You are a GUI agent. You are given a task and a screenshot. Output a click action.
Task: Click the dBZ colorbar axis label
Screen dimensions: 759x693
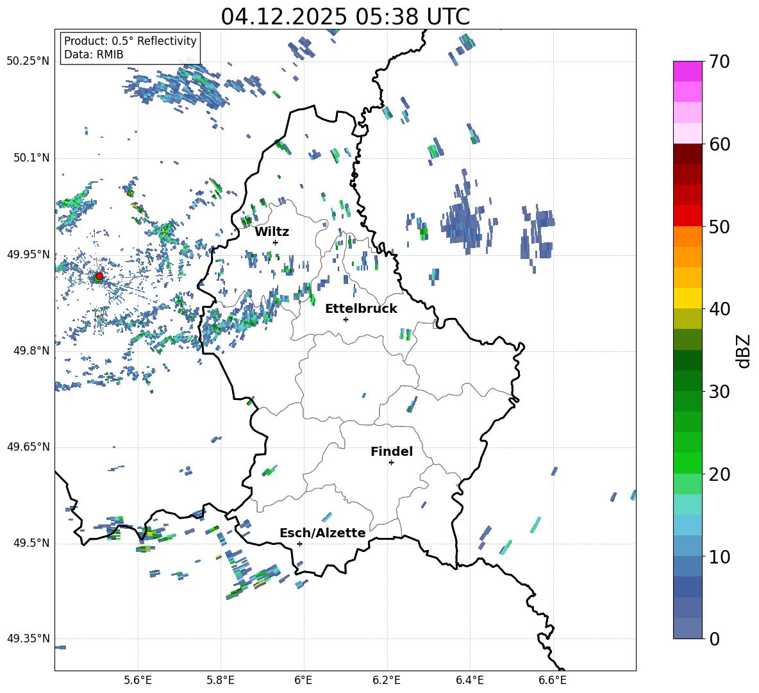(743, 351)
